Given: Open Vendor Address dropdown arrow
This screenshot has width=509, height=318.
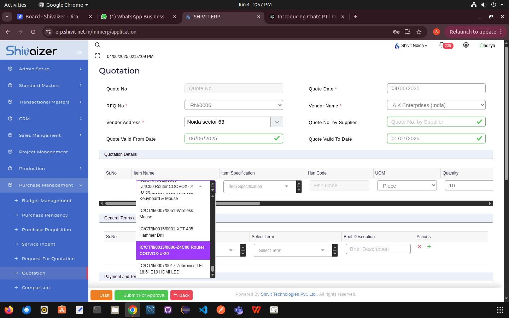Looking at the screenshot, I should tap(277, 122).
